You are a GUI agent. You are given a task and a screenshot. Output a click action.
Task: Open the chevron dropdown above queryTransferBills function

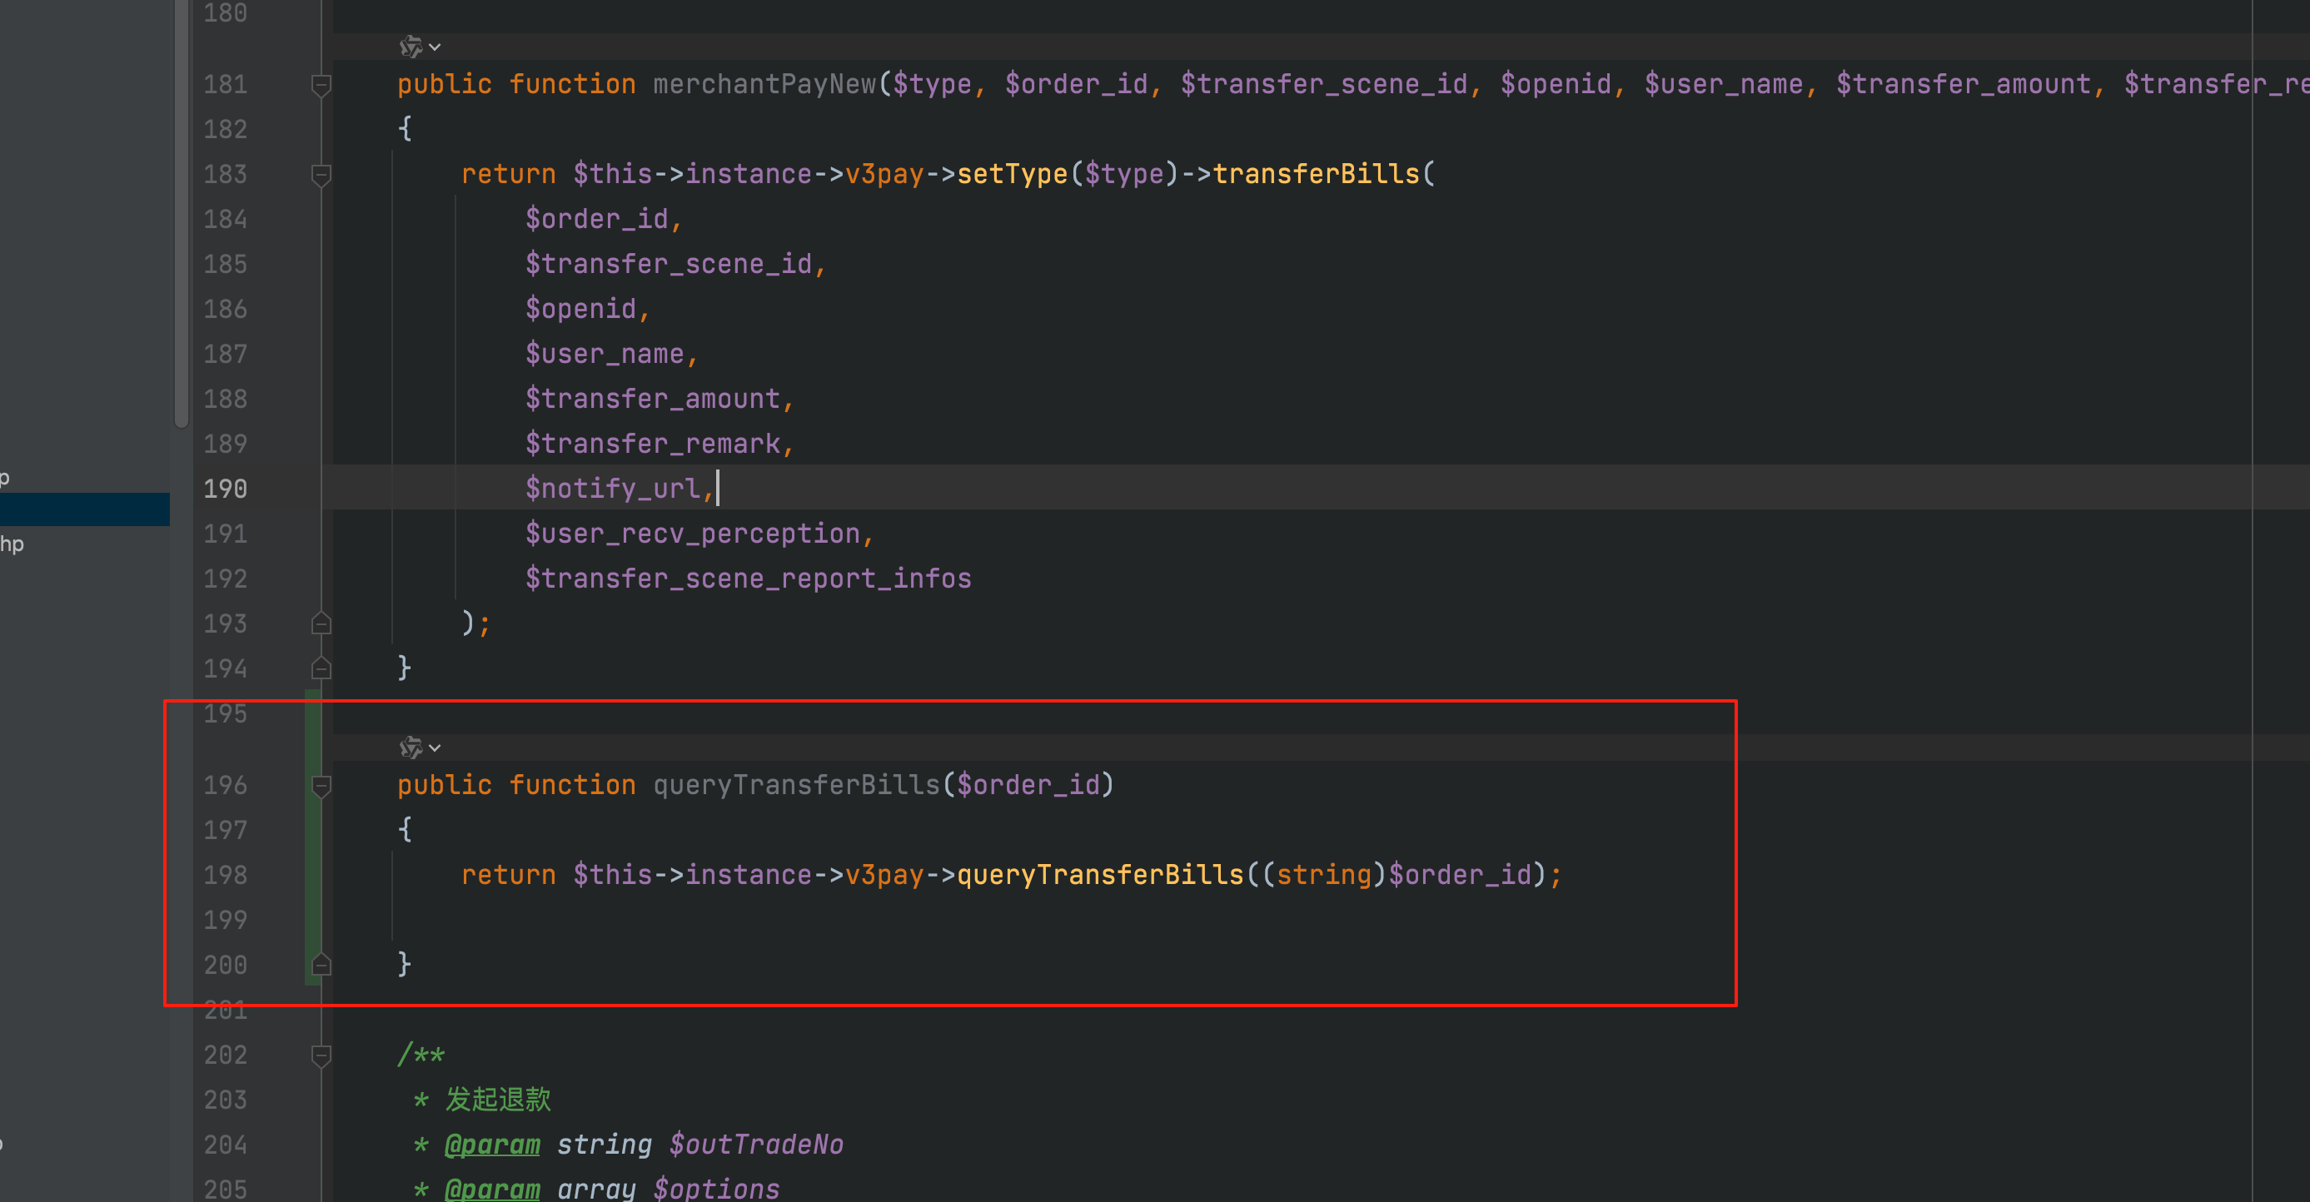click(436, 748)
